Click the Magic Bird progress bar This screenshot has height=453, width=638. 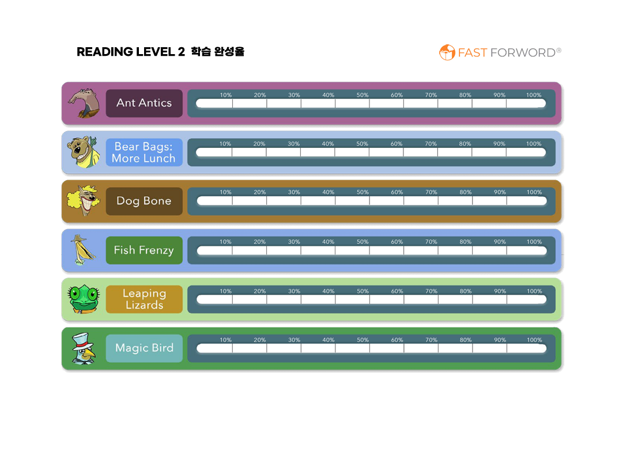372,349
